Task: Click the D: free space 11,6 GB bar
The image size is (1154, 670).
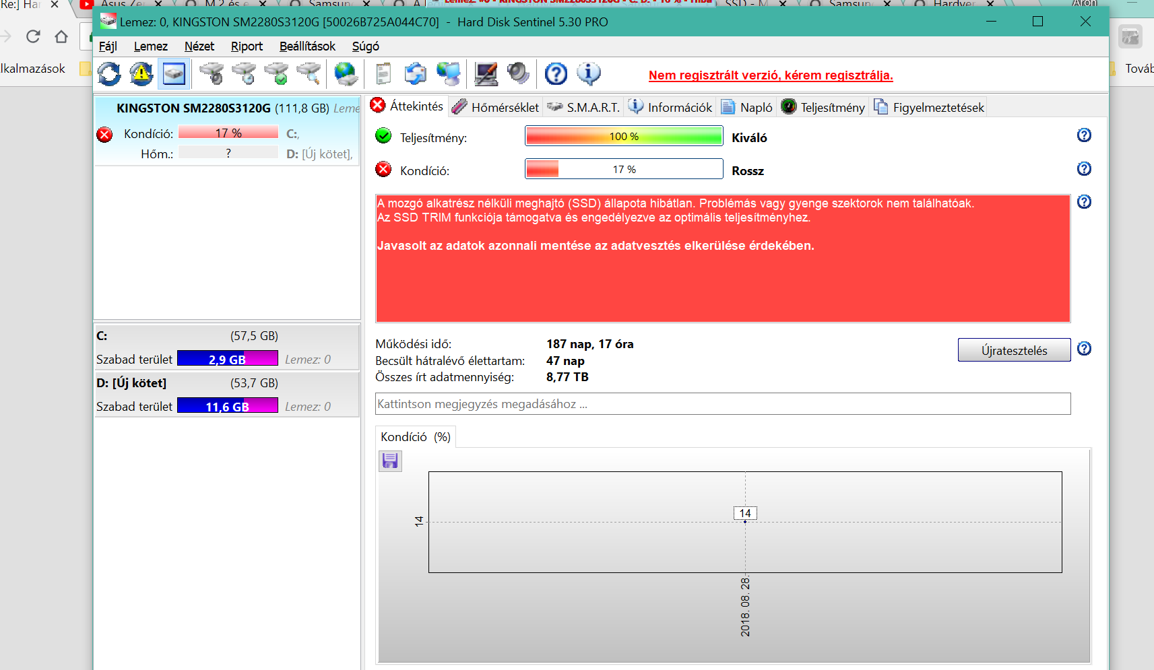Action: tap(228, 406)
